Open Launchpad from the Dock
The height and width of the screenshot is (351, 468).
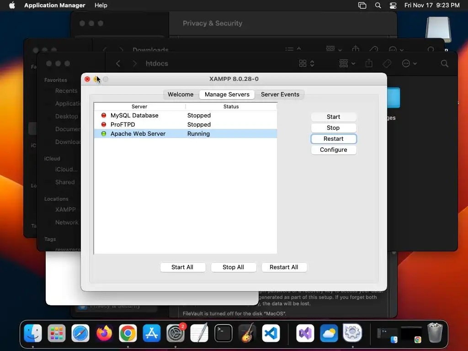tap(56, 333)
